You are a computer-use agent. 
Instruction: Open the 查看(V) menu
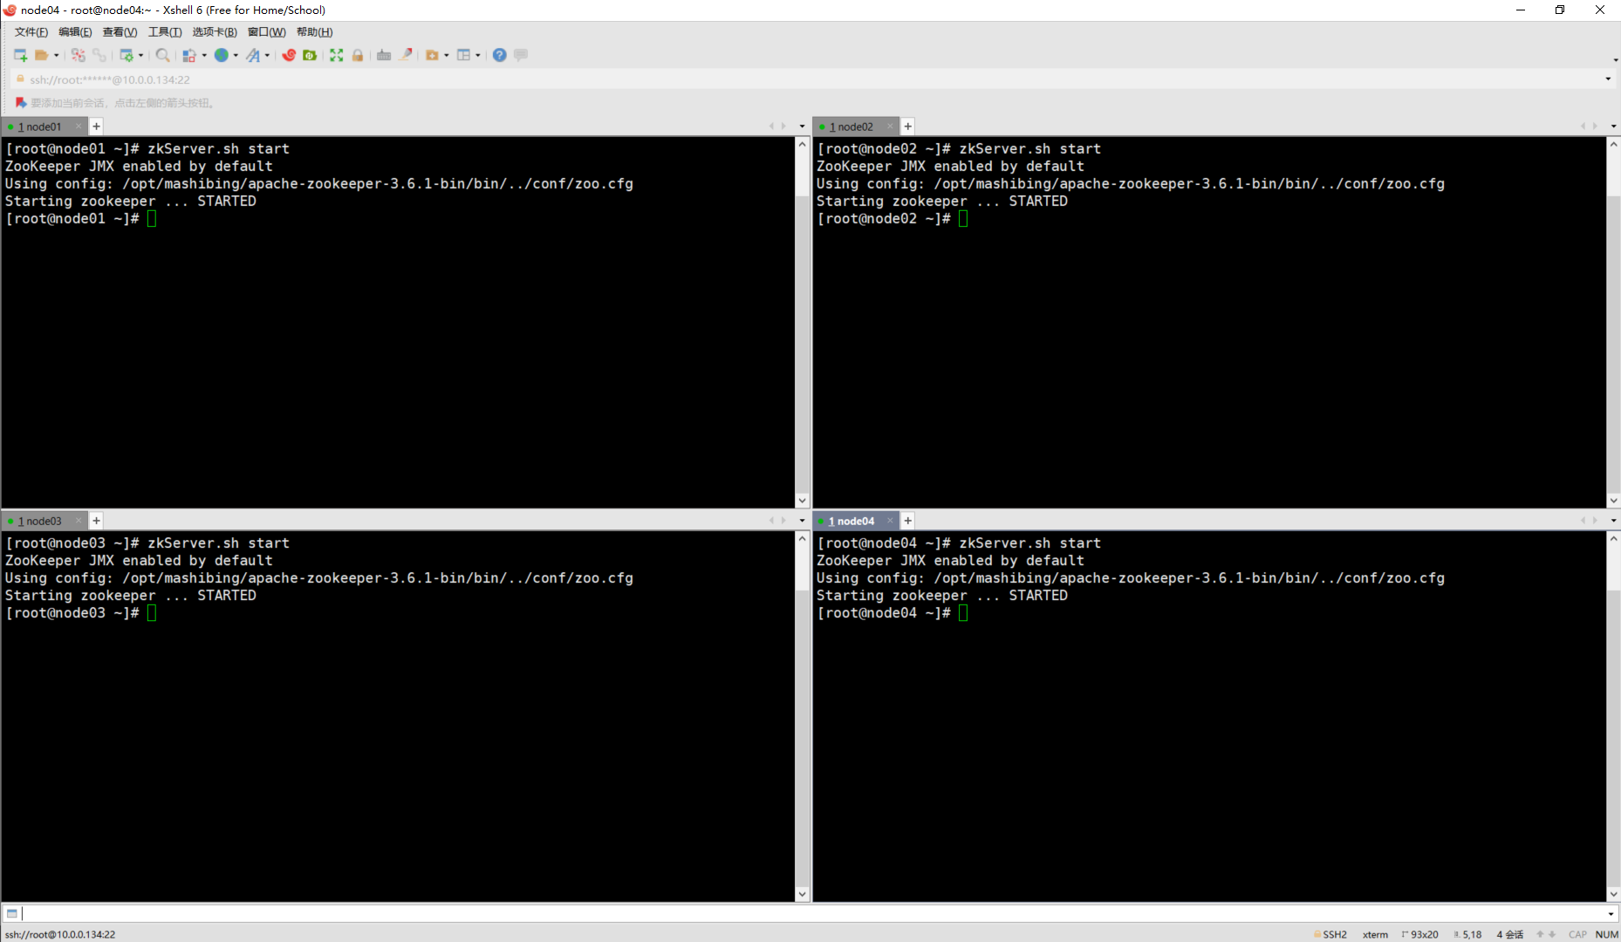click(x=120, y=32)
